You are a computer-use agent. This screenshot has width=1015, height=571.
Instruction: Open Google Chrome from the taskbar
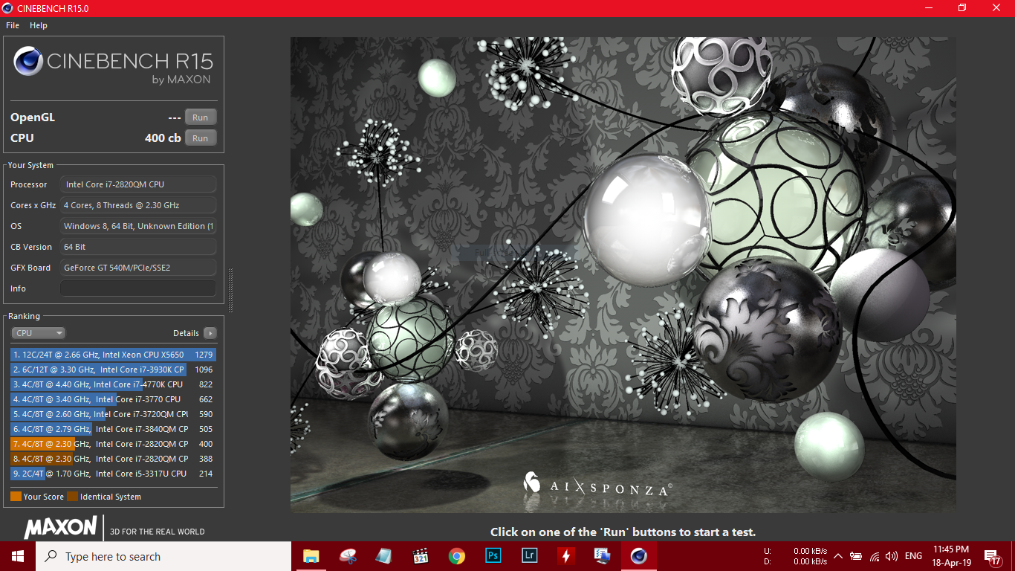457,556
